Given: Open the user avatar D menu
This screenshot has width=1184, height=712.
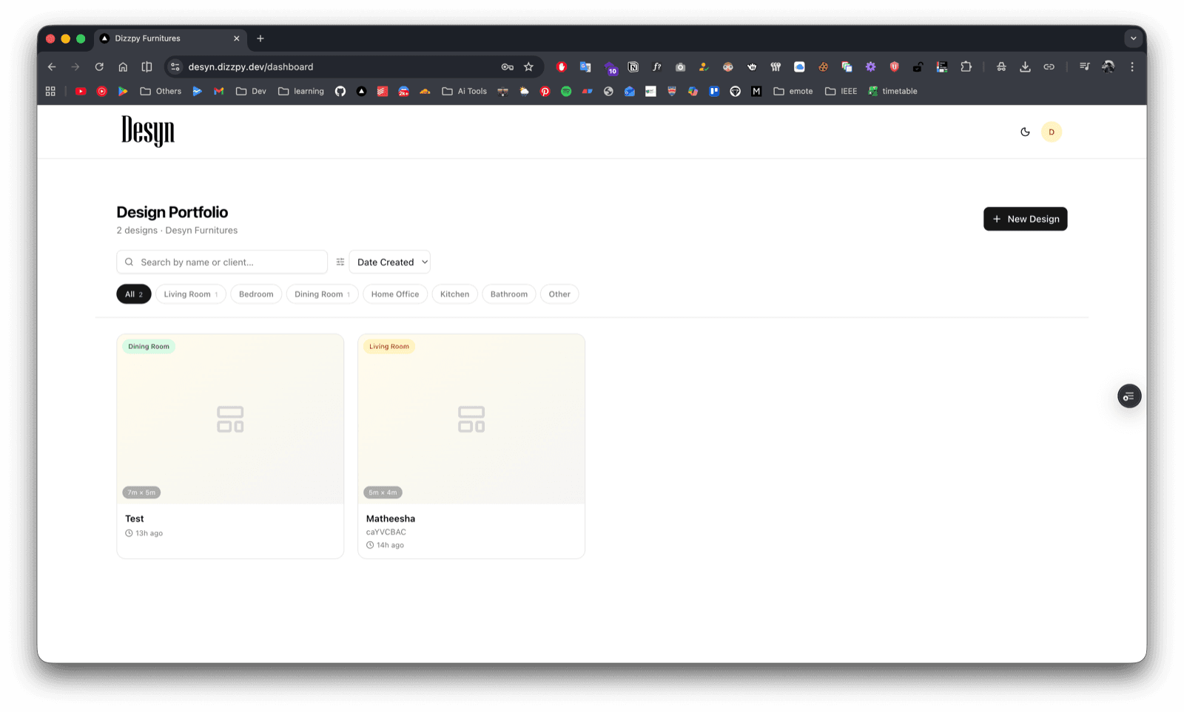Looking at the screenshot, I should point(1052,132).
